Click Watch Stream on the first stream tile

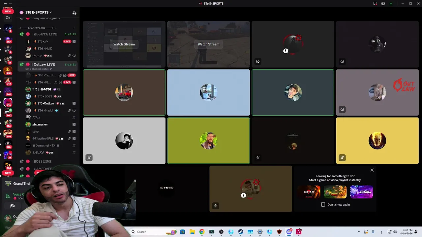pos(124,44)
